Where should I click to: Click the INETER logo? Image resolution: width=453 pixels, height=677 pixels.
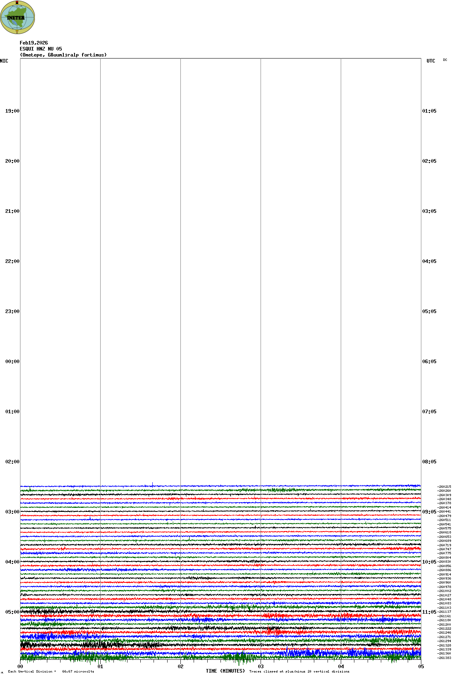pos(18,17)
